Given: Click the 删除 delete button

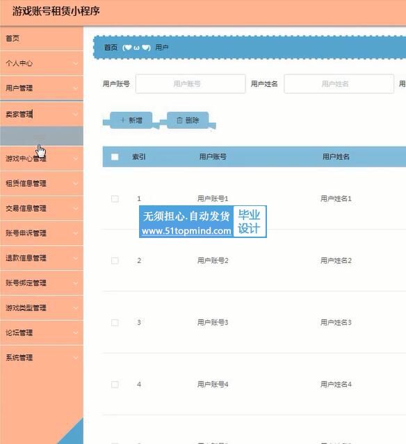Looking at the screenshot, I should [188, 120].
